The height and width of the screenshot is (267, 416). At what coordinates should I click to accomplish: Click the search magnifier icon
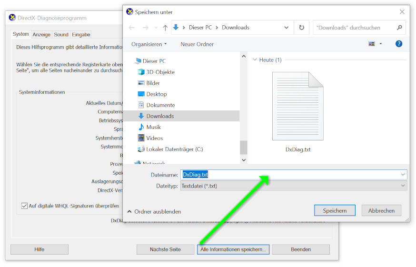[x=399, y=28]
